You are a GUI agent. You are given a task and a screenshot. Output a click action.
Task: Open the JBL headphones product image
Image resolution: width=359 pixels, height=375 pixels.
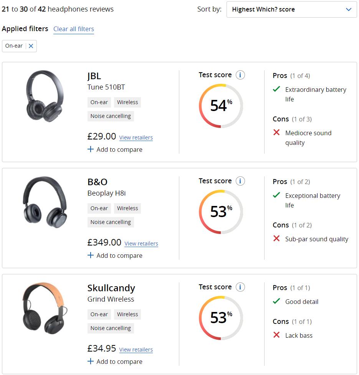(45, 96)
